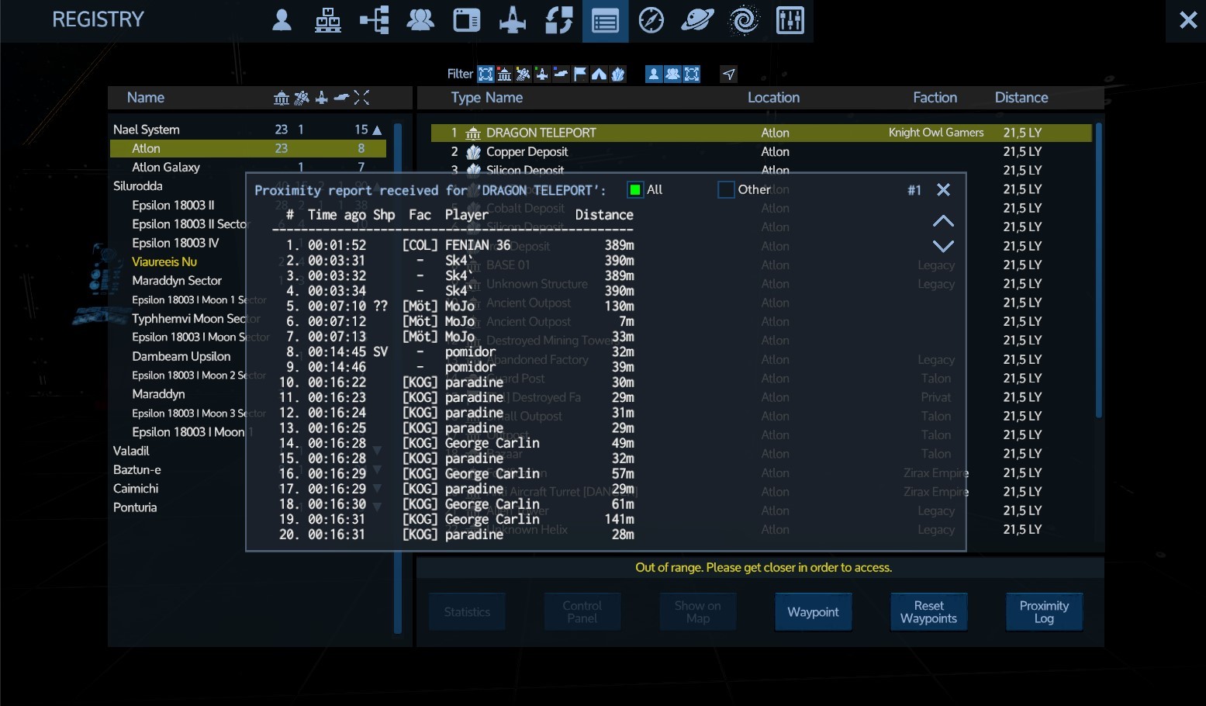Toggle the faction group ownership filter

pyautogui.click(x=673, y=74)
